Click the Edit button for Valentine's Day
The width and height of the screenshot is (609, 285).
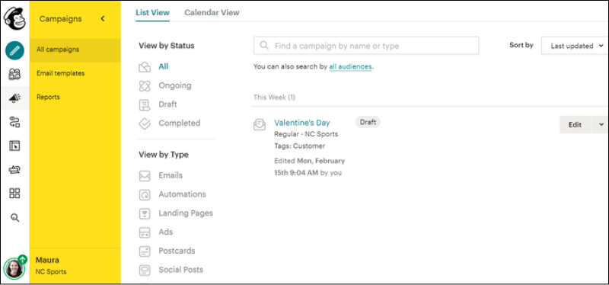pyautogui.click(x=575, y=124)
